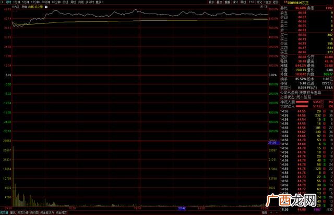The image size is (334, 215).
Task: Click the 现价 current price field
Action: (293, 57)
